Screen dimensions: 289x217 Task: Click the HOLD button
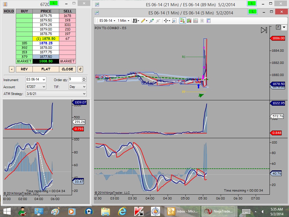tap(9, 11)
